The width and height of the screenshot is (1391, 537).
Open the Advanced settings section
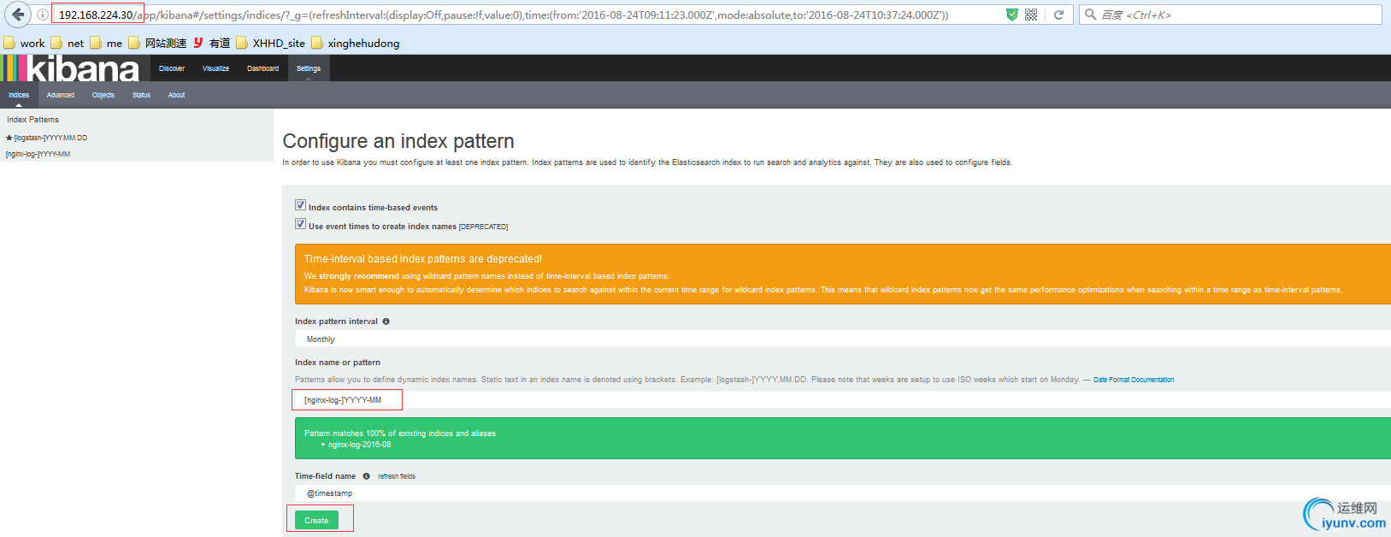click(x=61, y=95)
